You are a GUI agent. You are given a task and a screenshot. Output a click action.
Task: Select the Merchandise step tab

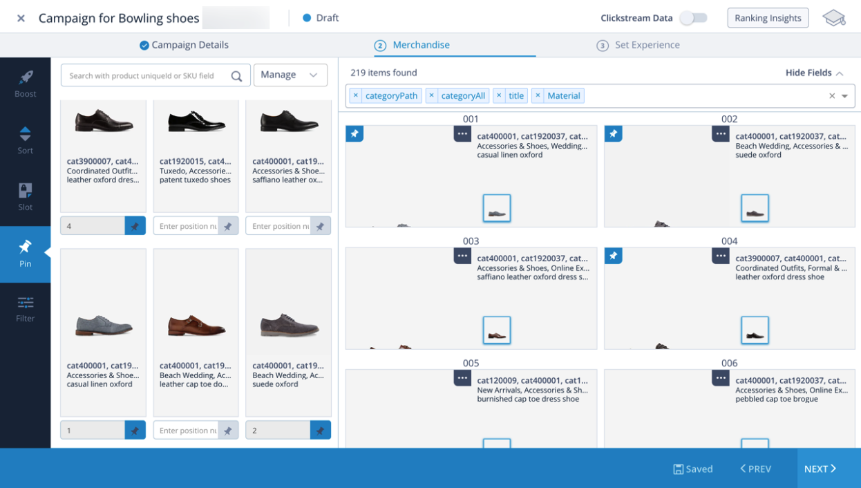click(x=412, y=45)
